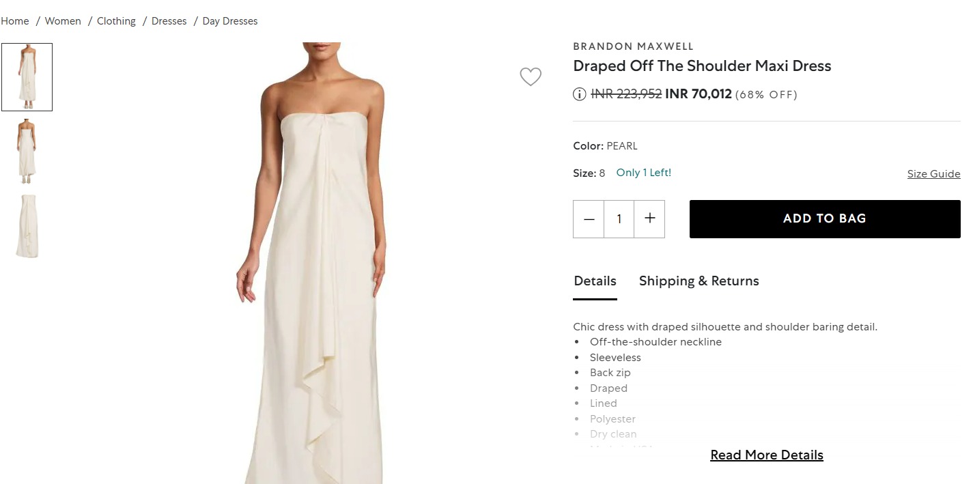Switch to the Shipping & Returns tab

click(699, 281)
